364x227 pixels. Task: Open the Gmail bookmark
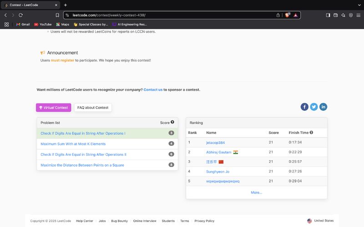pyautogui.click(x=23, y=25)
